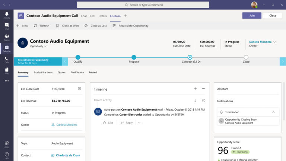Open Teams from the left sidebar
This screenshot has width=286, height=161.
coord(7,37)
